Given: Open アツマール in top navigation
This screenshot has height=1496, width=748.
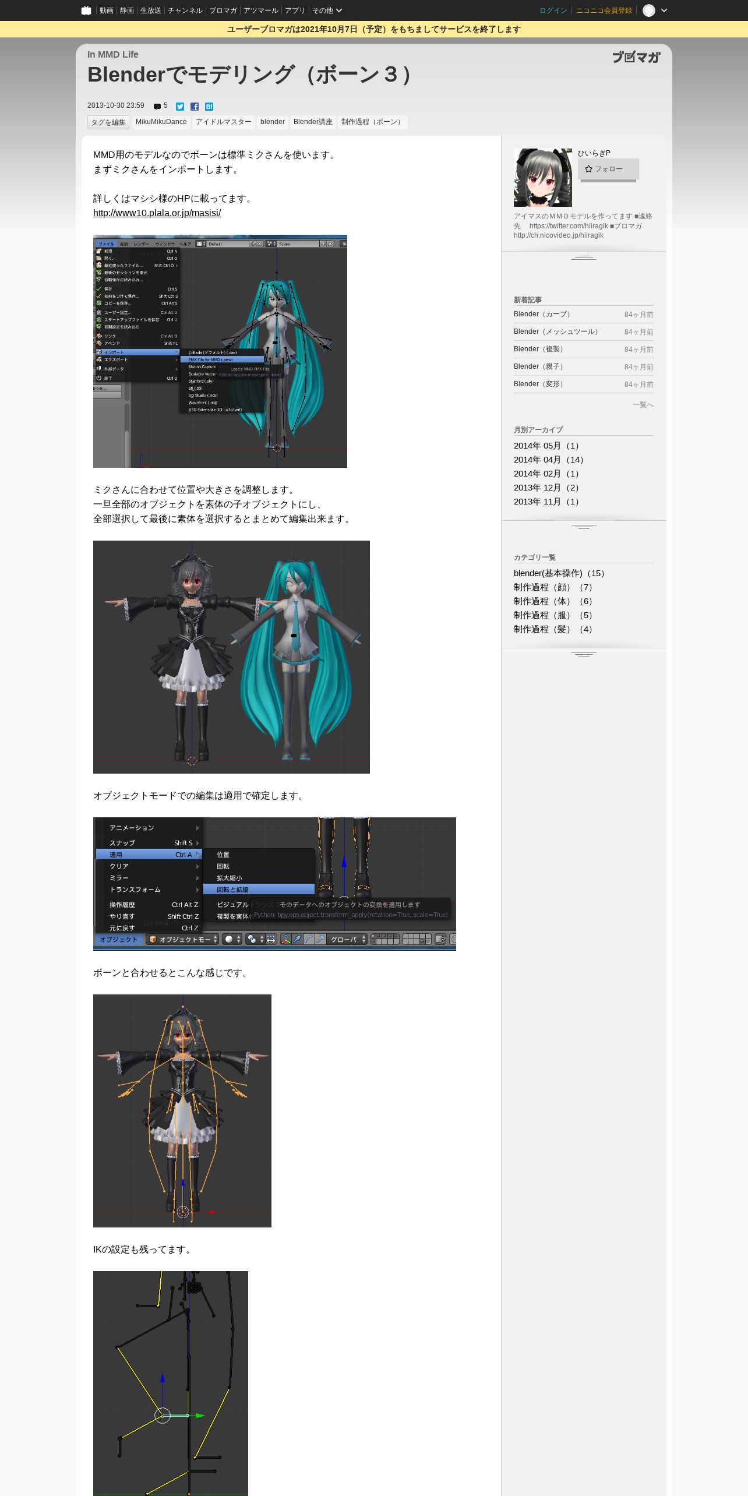Looking at the screenshot, I should click(261, 10).
